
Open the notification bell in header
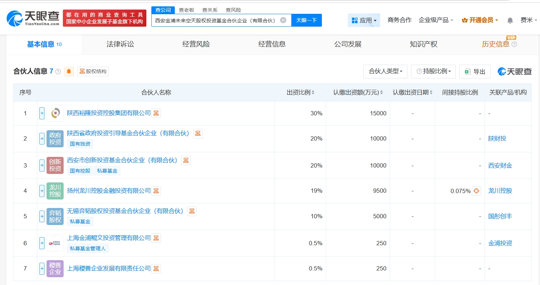pos(510,21)
